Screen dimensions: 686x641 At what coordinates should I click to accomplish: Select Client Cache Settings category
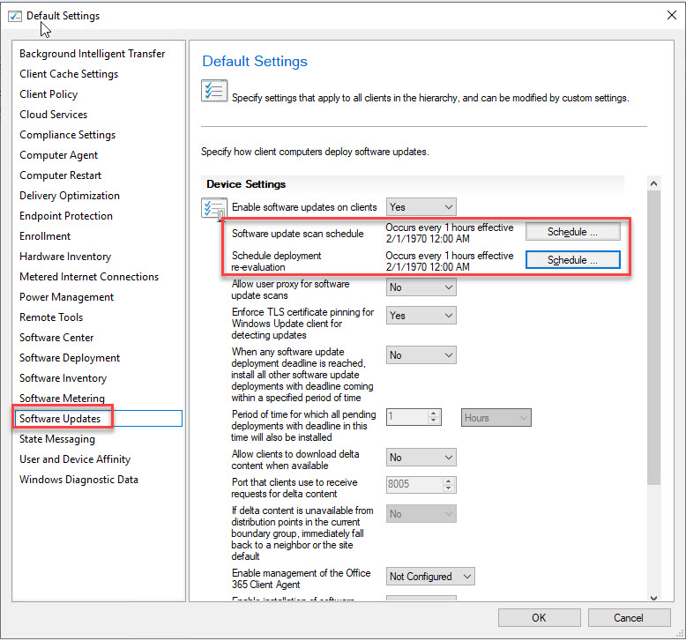(69, 74)
